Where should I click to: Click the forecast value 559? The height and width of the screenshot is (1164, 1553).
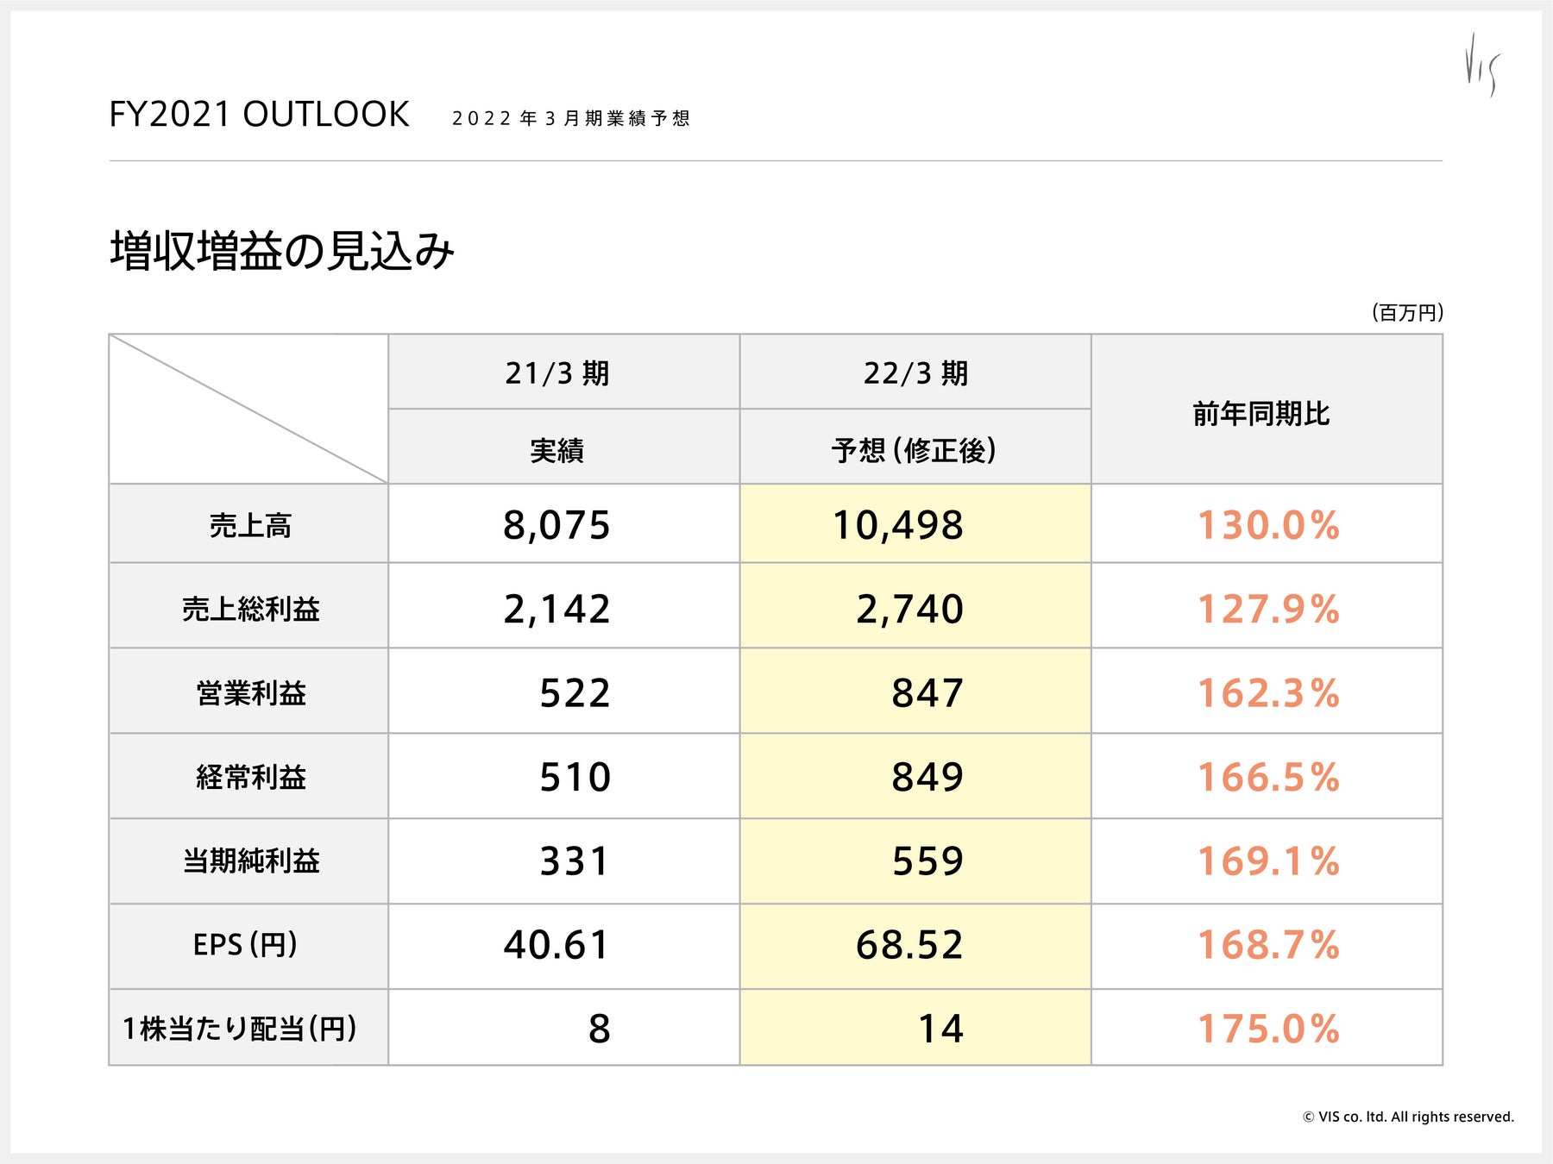click(927, 860)
